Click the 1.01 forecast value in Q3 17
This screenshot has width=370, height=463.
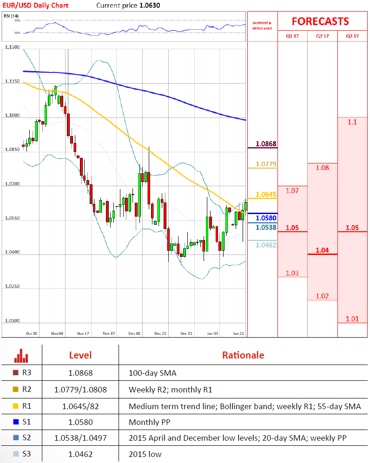point(352,319)
